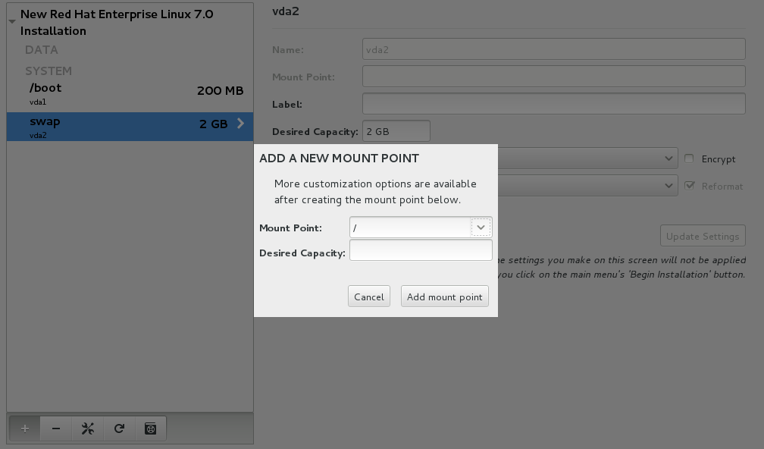
Task: Click the background Mount Point input field
Action: click(553, 77)
